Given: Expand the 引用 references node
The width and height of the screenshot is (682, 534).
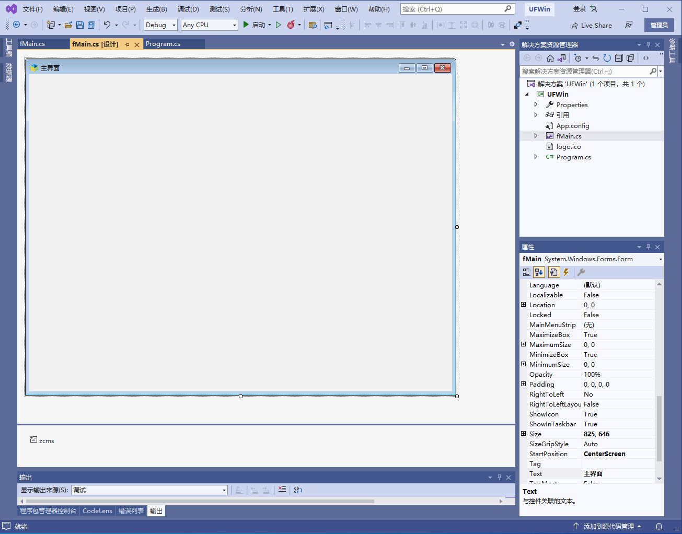Looking at the screenshot, I should [536, 115].
